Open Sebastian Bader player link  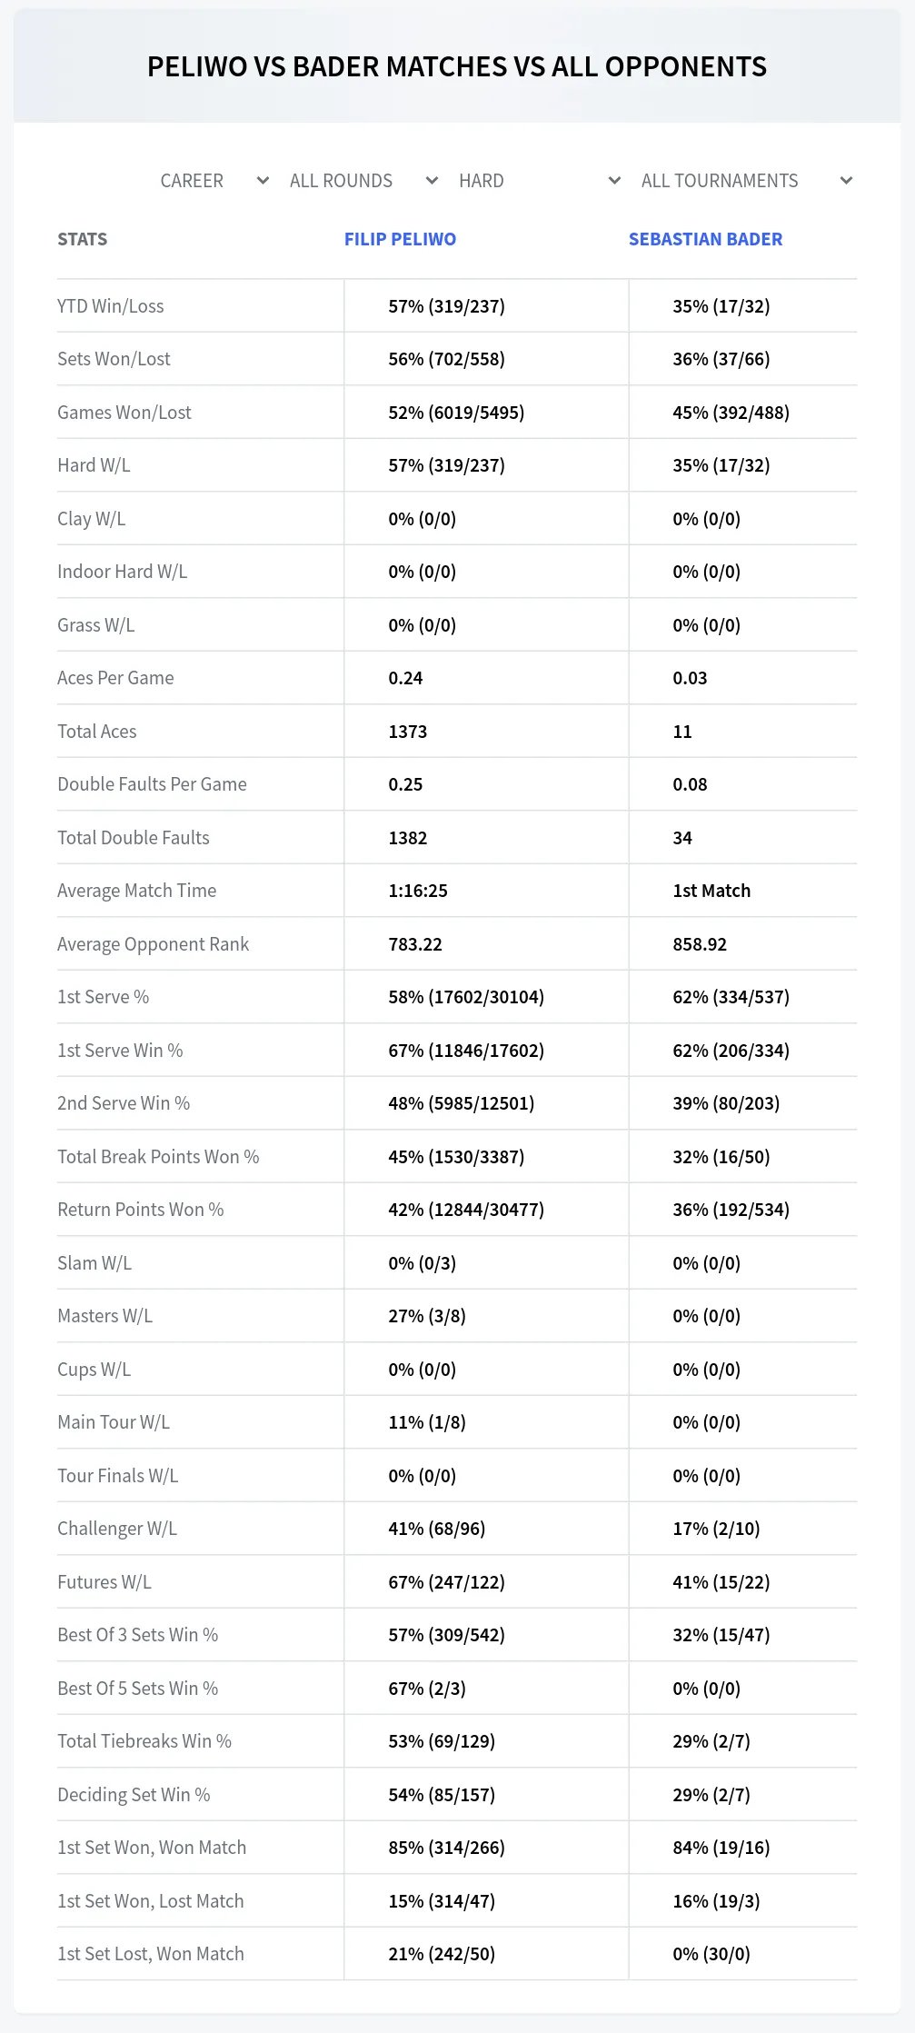coord(705,239)
